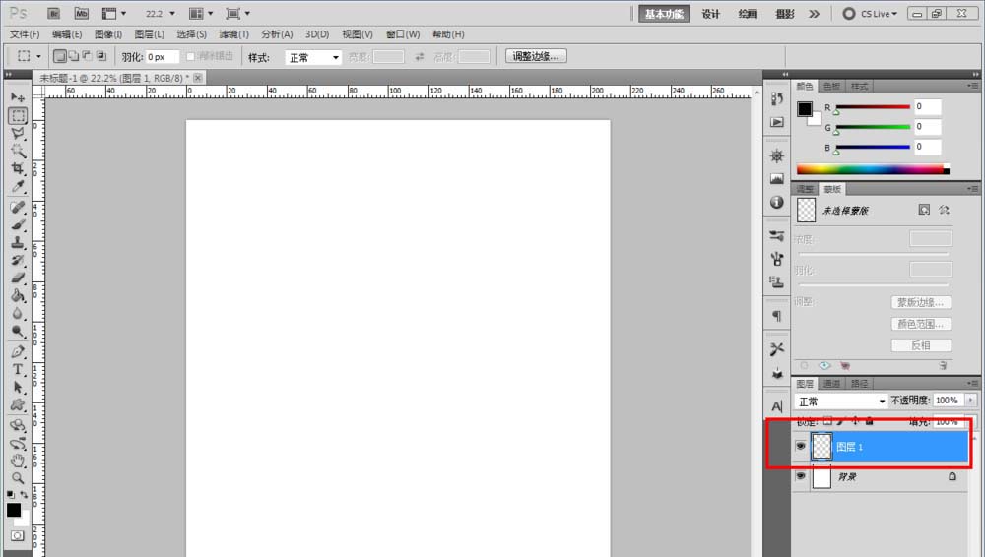The width and height of the screenshot is (985, 557).
Task: Switch to the 通道 tab
Action: coord(831,383)
